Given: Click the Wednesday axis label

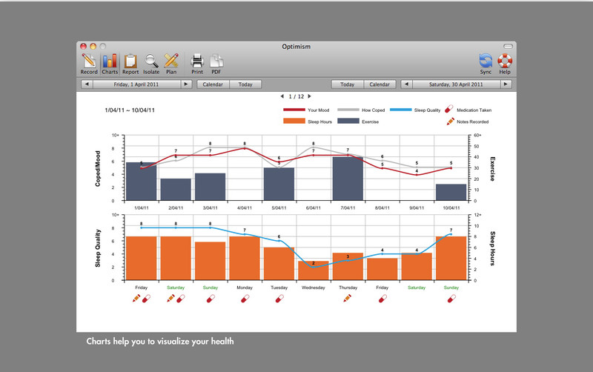Looking at the screenshot, I should coord(313,288).
